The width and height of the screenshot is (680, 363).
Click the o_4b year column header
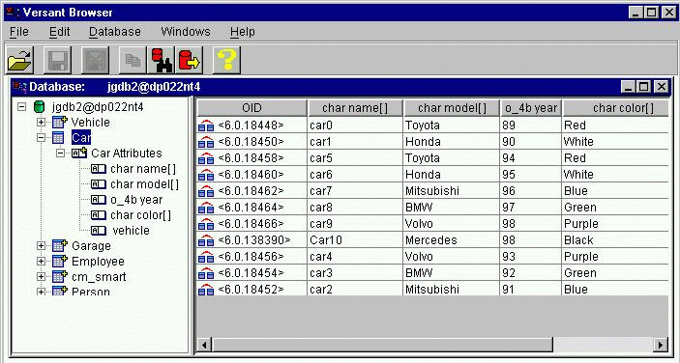tap(531, 108)
